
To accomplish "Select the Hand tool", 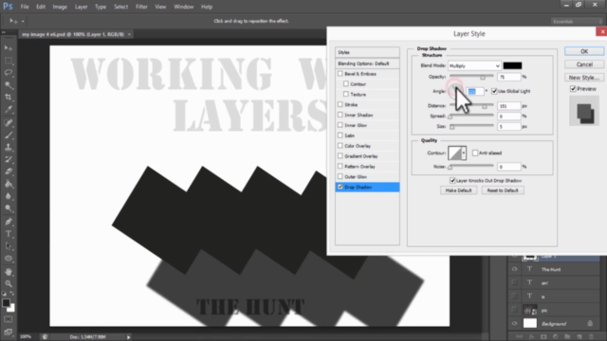I will coord(9,272).
